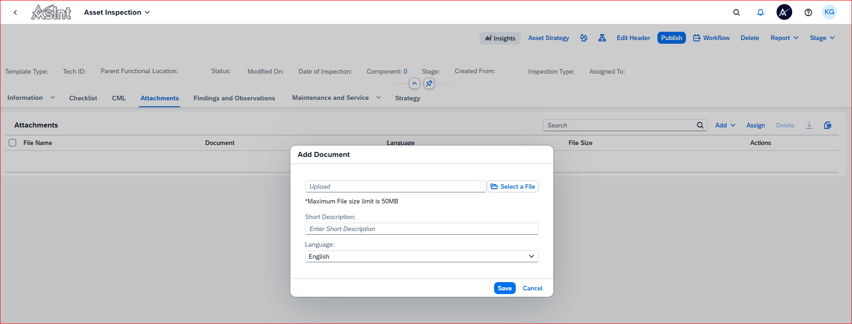Image resolution: width=852 pixels, height=324 pixels.
Task: Switch to the Checklist tab
Action: (x=83, y=98)
